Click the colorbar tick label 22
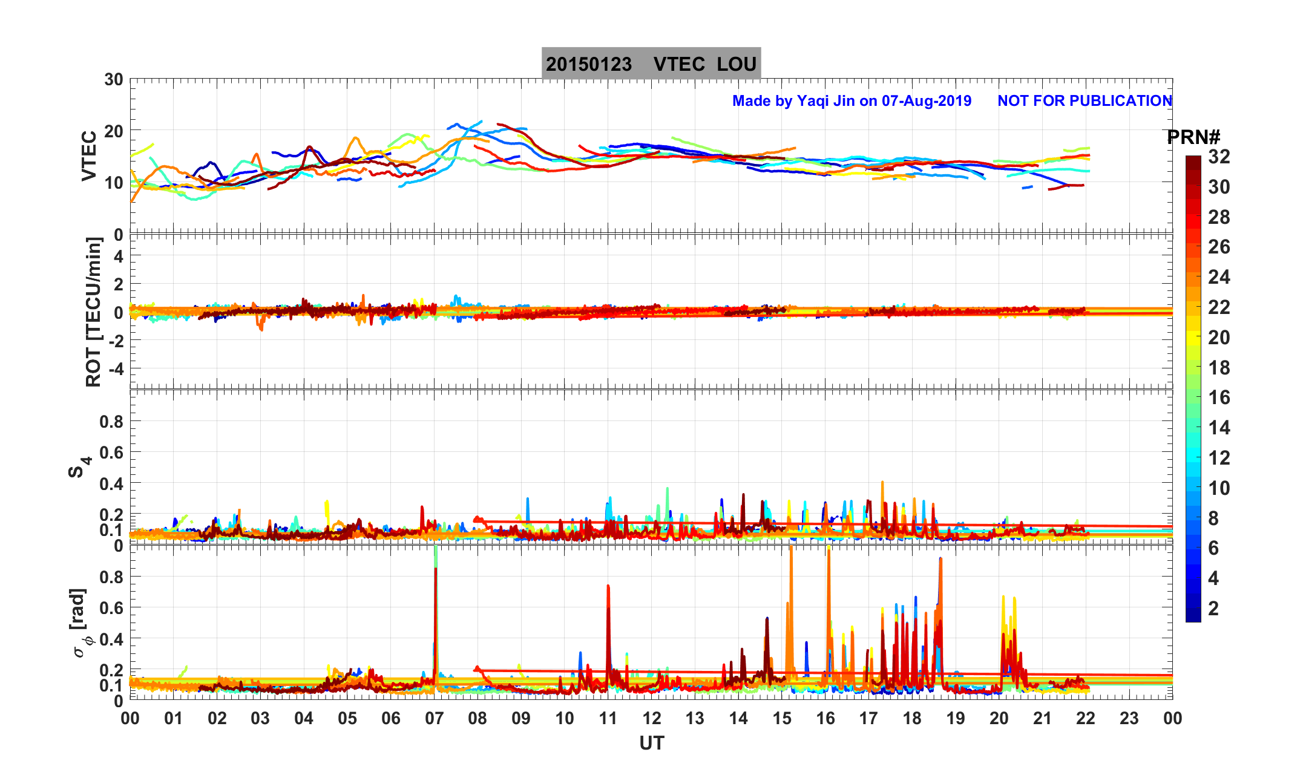The height and width of the screenshot is (778, 1303). (x=1219, y=307)
